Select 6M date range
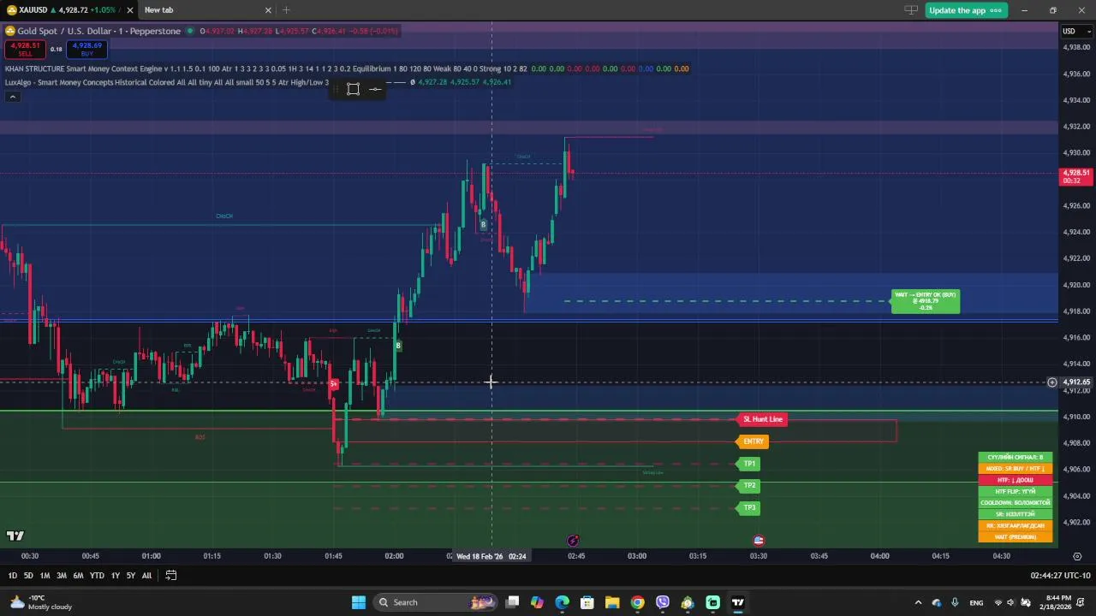The height and width of the screenshot is (616, 1096). [78, 576]
